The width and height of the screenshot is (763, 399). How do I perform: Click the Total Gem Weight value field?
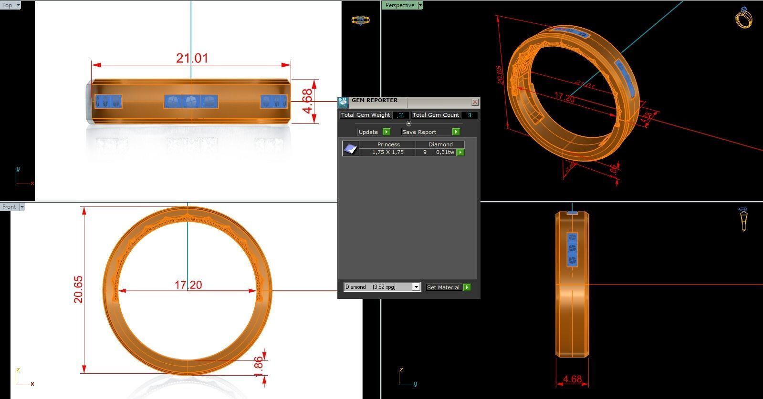coord(400,115)
